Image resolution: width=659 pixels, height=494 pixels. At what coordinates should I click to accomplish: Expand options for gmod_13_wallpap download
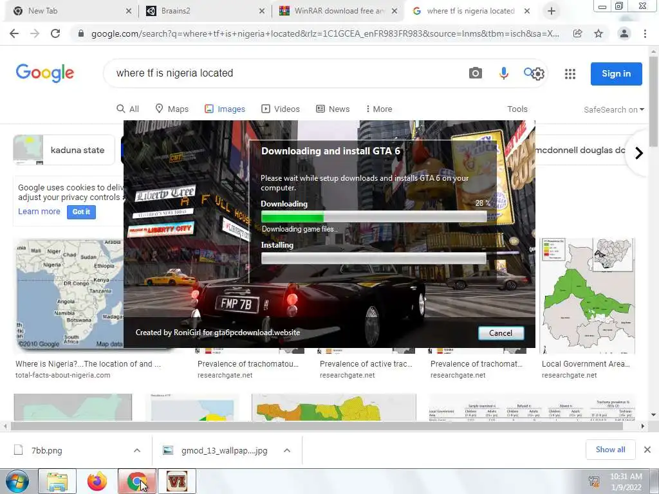tap(287, 450)
